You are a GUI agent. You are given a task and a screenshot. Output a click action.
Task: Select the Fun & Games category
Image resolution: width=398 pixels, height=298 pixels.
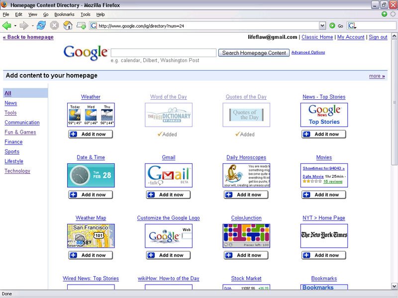point(20,132)
